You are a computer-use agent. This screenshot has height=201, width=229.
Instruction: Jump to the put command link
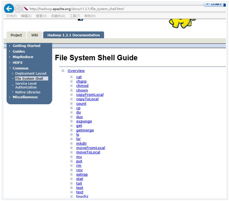(x=79, y=161)
